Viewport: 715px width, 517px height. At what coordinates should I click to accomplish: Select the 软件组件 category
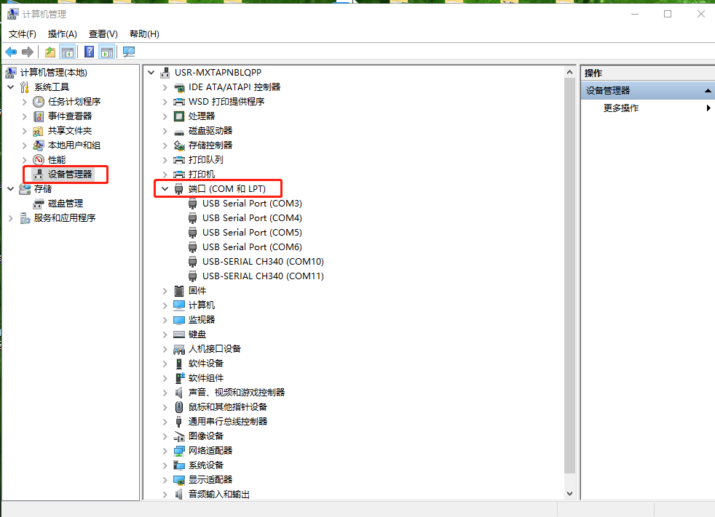pos(206,378)
